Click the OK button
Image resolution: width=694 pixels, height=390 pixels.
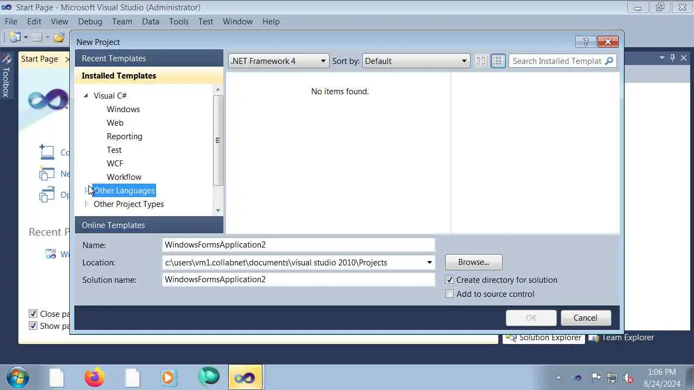click(531, 318)
